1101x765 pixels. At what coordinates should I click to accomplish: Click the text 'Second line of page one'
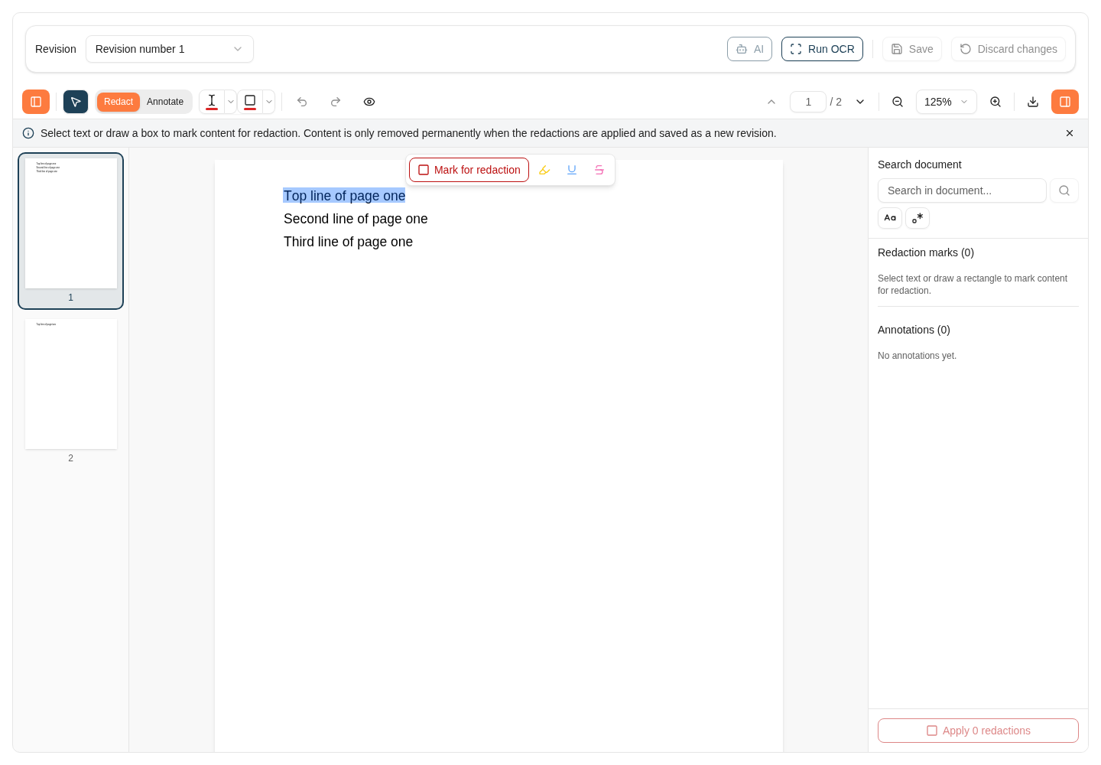pyautogui.click(x=356, y=219)
